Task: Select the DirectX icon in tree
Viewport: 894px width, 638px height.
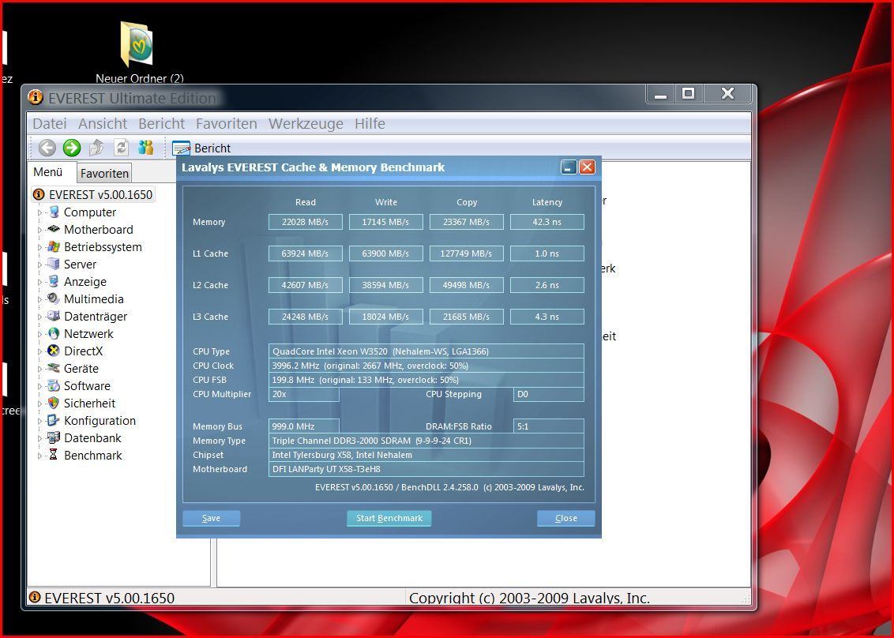Action: (54, 351)
